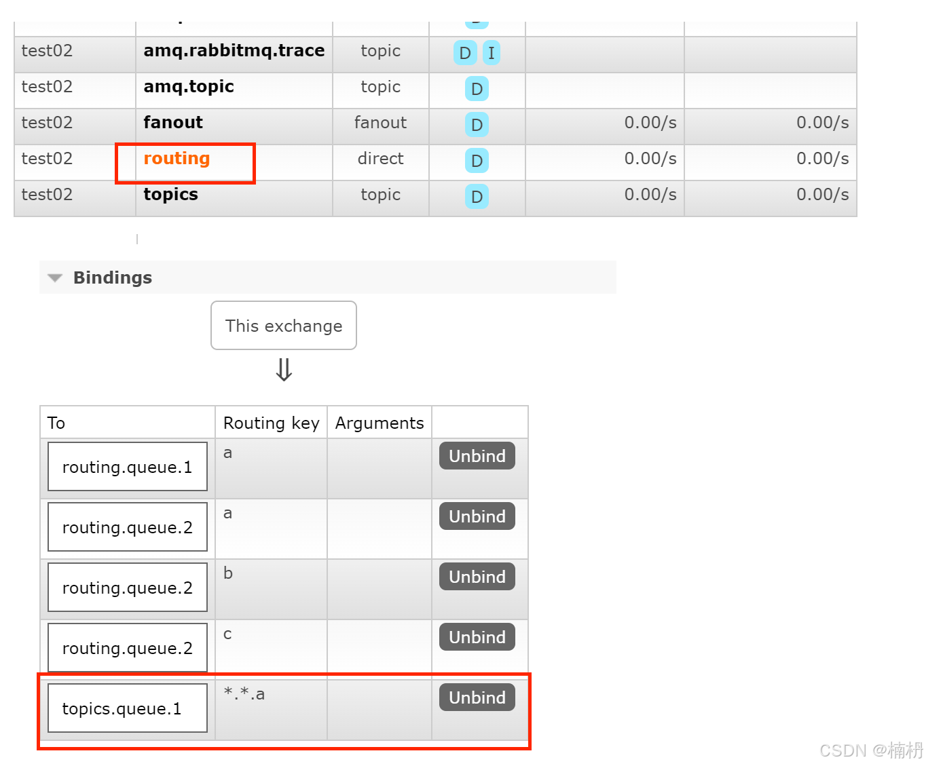Image resolution: width=926 pixels, height=766 pixels.
Task: Open the fanout exchange
Action: click(173, 122)
